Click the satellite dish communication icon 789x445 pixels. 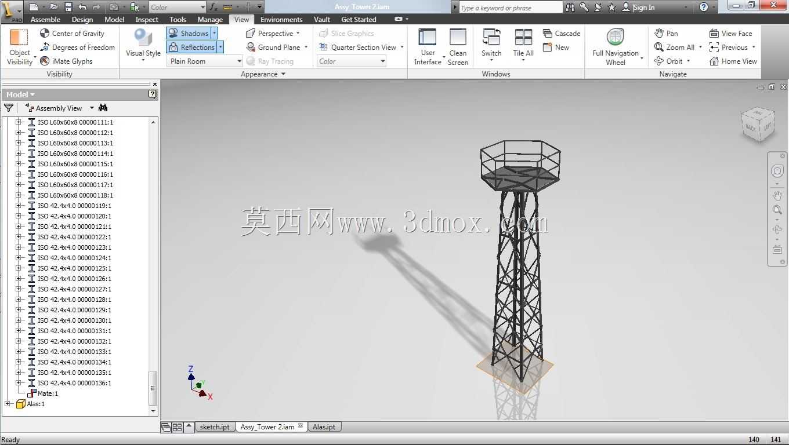598,7
